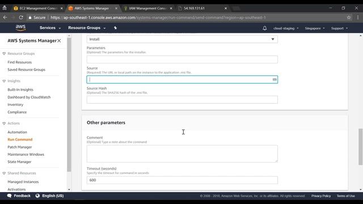The width and height of the screenshot is (363, 204).
Task: Open Saved Resource Groups
Action: (x=27, y=70)
